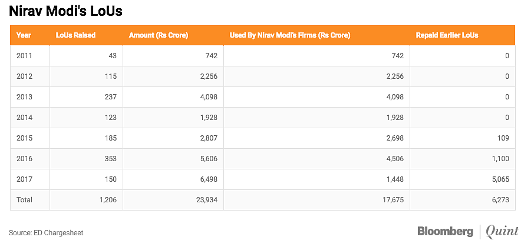Click the Repaid Earlier LoUs header
The height and width of the screenshot is (247, 521).
point(447,35)
